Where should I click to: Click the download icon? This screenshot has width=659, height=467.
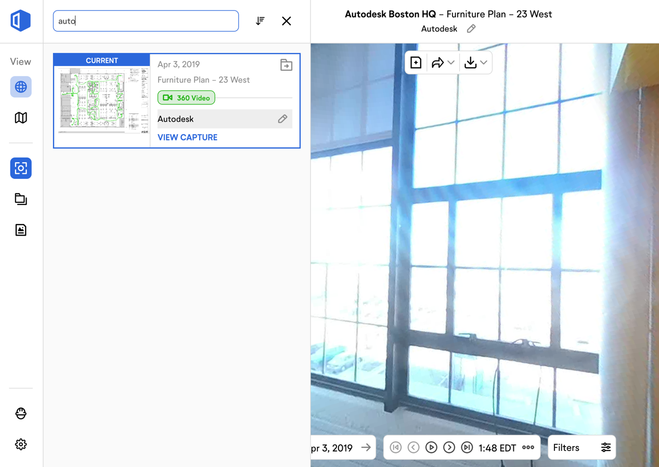tap(470, 63)
